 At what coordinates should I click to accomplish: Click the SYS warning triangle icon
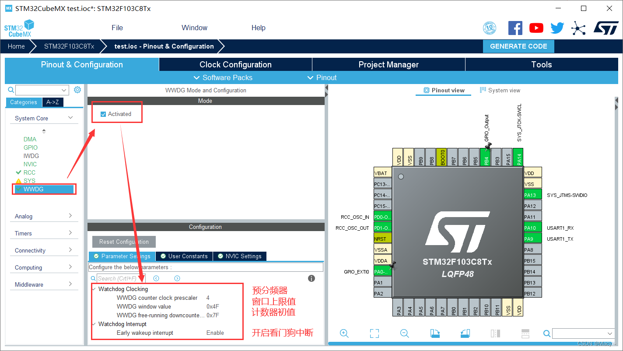(18, 181)
